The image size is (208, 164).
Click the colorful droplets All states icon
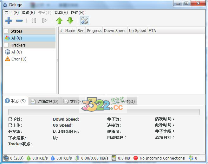pos(8,38)
